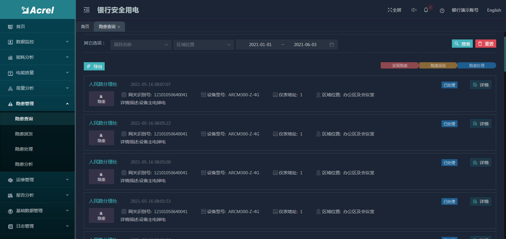Viewport: 506px width, 239px height.
Task: Open the 银行演示账号 account menu
Action: click(465, 10)
